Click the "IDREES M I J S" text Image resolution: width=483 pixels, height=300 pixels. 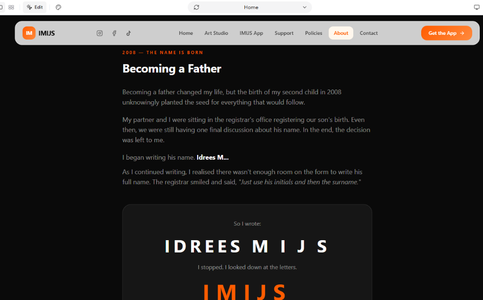click(x=247, y=246)
